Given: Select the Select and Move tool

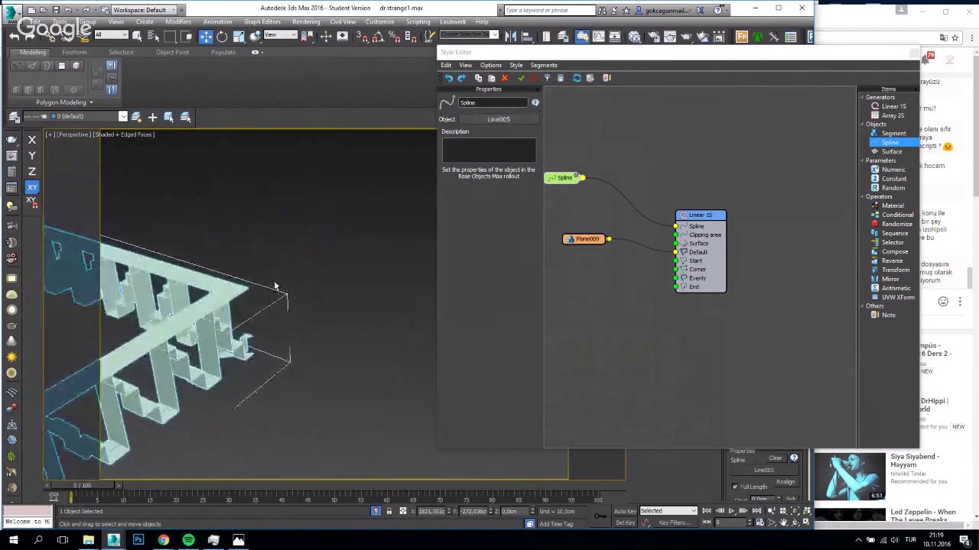Looking at the screenshot, I should click(206, 37).
